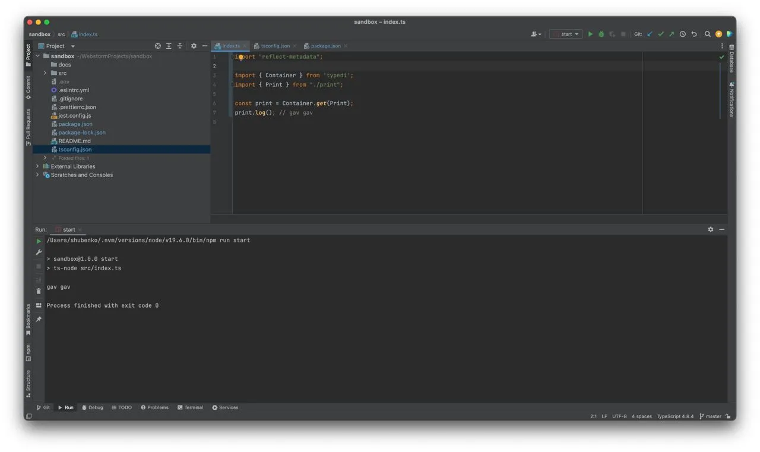The height and width of the screenshot is (452, 760).
Task: Expand External Libraries
Action: click(x=38, y=166)
